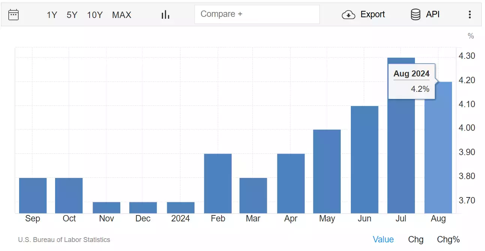Switch chart to 5Y range
This screenshot has width=485, height=251.
pyautogui.click(x=72, y=15)
